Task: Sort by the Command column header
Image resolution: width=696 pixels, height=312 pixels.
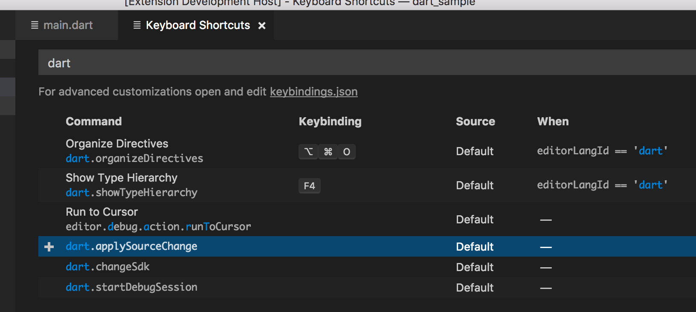Action: point(94,121)
